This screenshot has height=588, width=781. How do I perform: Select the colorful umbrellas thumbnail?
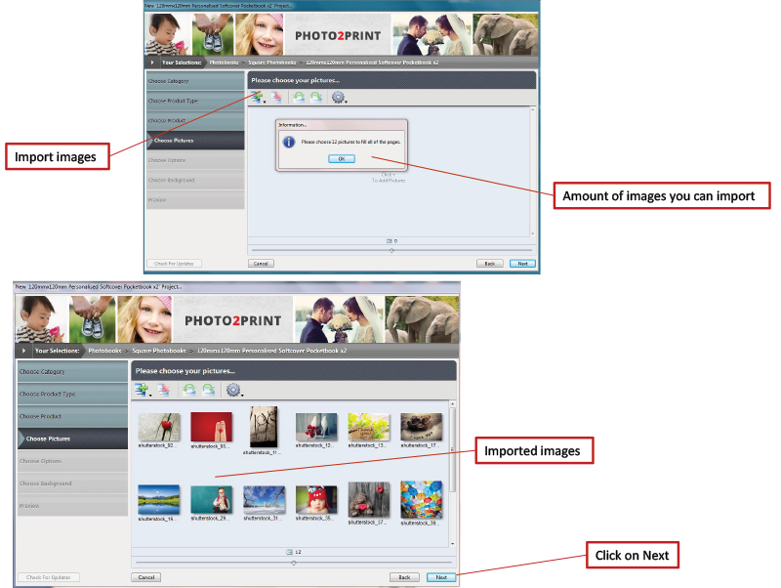[422, 498]
